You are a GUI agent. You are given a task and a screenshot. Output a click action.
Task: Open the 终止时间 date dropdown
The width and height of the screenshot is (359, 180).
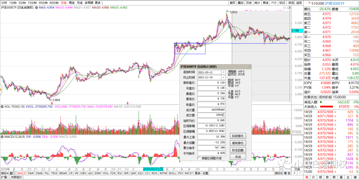(x=224, y=77)
